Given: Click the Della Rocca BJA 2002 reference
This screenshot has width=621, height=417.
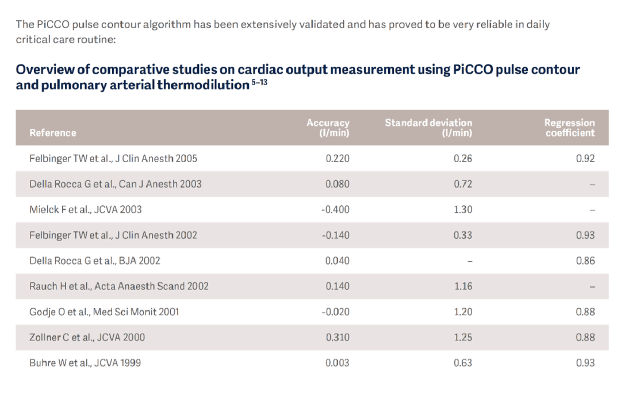Looking at the screenshot, I should coord(95,261).
